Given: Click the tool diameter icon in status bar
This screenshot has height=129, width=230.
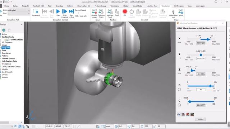Looking at the screenshot, I should (142, 126).
